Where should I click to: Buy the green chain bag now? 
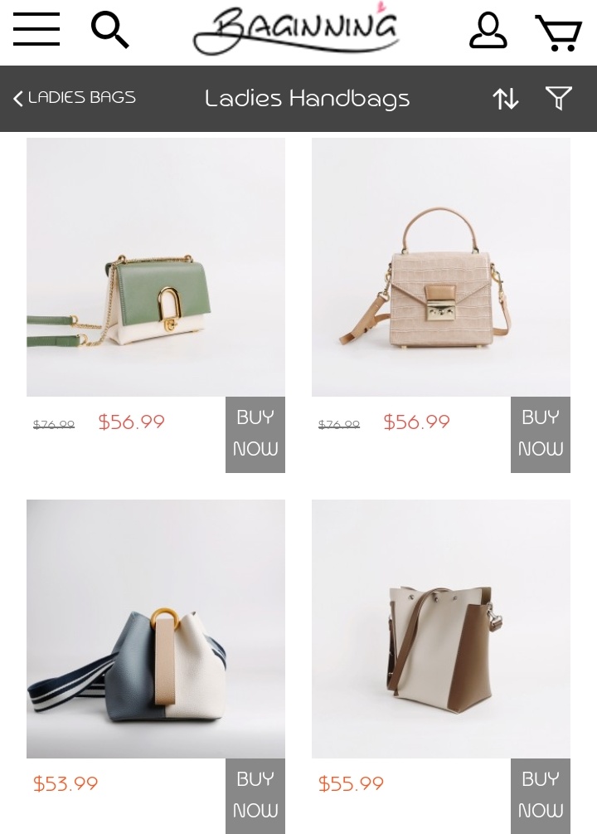coord(255,435)
